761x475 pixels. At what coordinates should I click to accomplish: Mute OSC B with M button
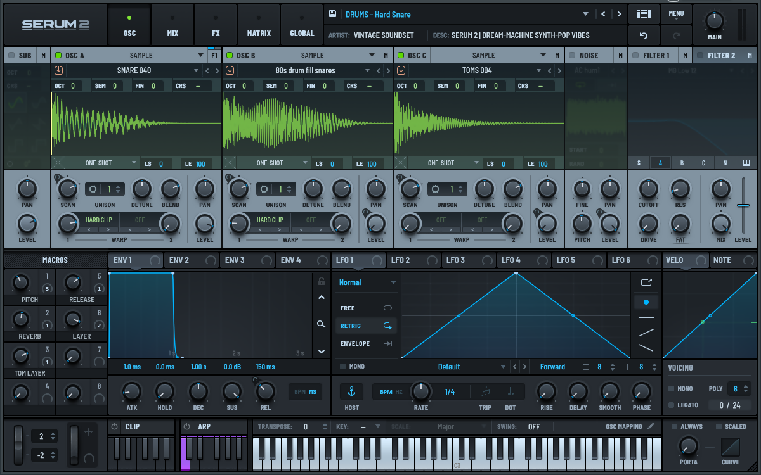[x=386, y=55]
